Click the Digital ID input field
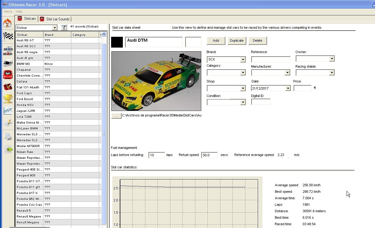Image resolution: width=375 pixels, height=228 pixels. tap(261, 102)
